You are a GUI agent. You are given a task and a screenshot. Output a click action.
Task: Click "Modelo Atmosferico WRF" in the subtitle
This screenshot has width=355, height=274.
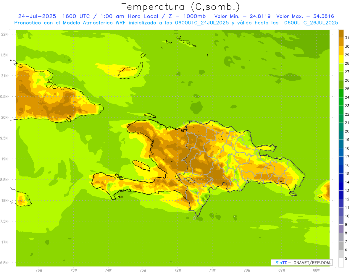coord(94,23)
